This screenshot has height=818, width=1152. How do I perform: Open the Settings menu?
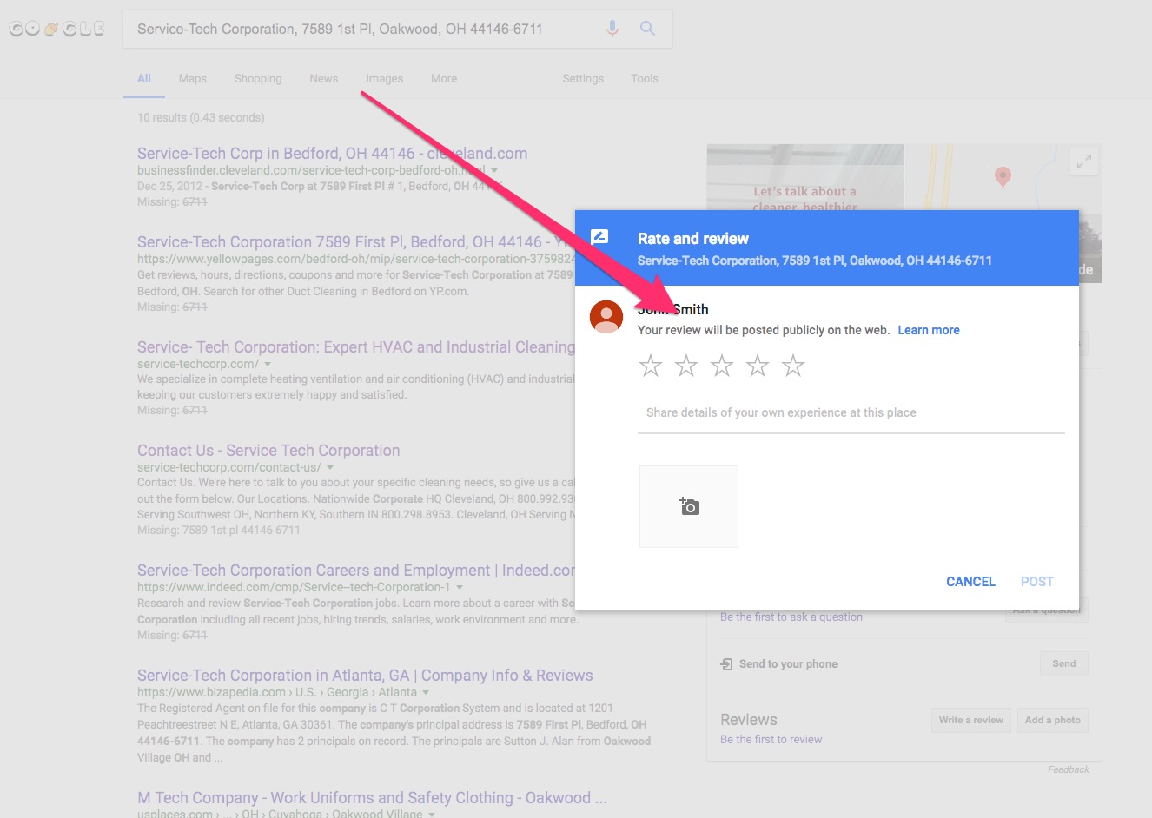(582, 78)
